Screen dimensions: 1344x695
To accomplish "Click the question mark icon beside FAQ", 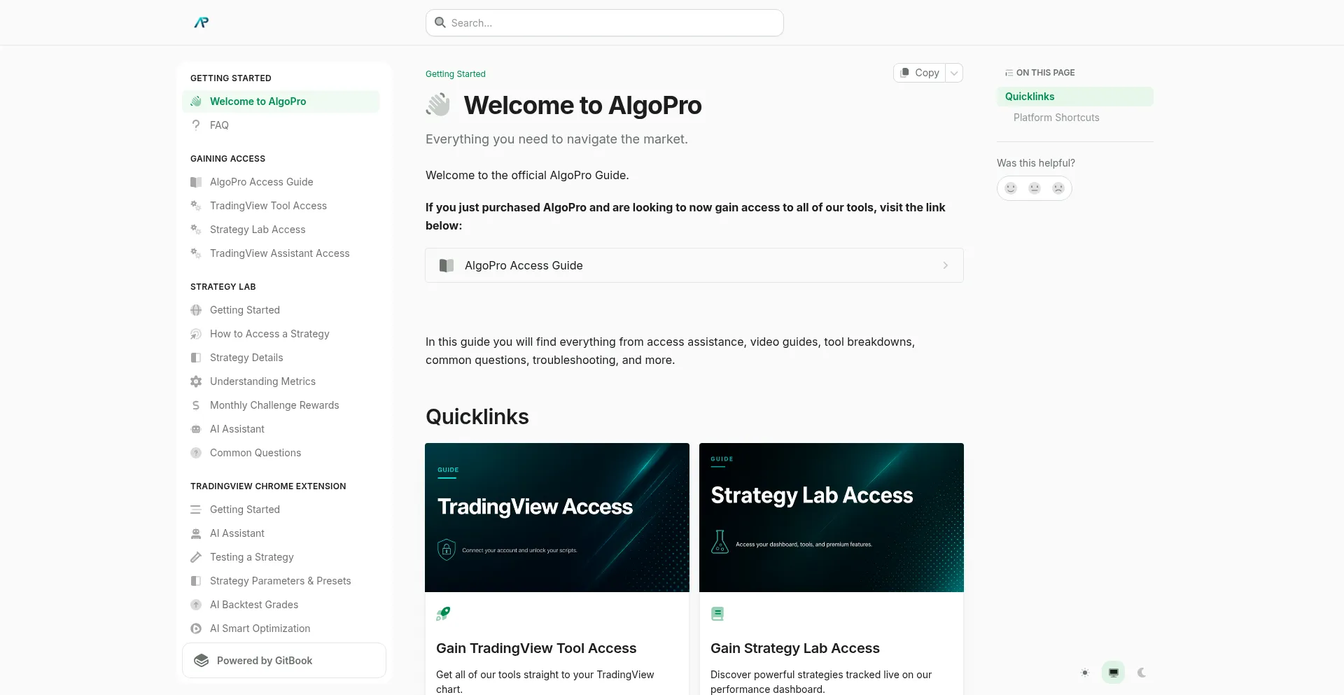I will click(x=196, y=125).
